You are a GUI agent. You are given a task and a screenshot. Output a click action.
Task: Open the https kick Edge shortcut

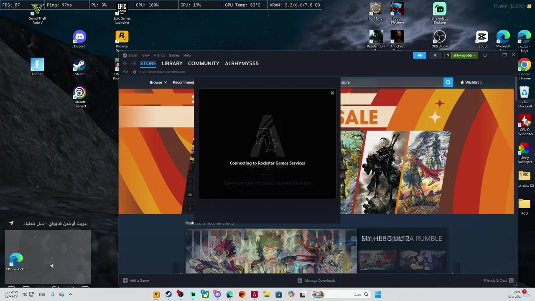(16, 262)
